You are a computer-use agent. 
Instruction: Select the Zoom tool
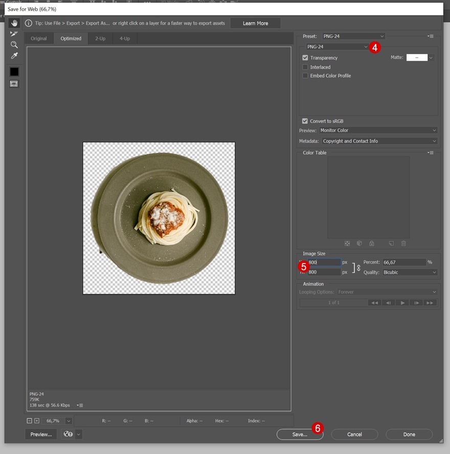(x=14, y=44)
